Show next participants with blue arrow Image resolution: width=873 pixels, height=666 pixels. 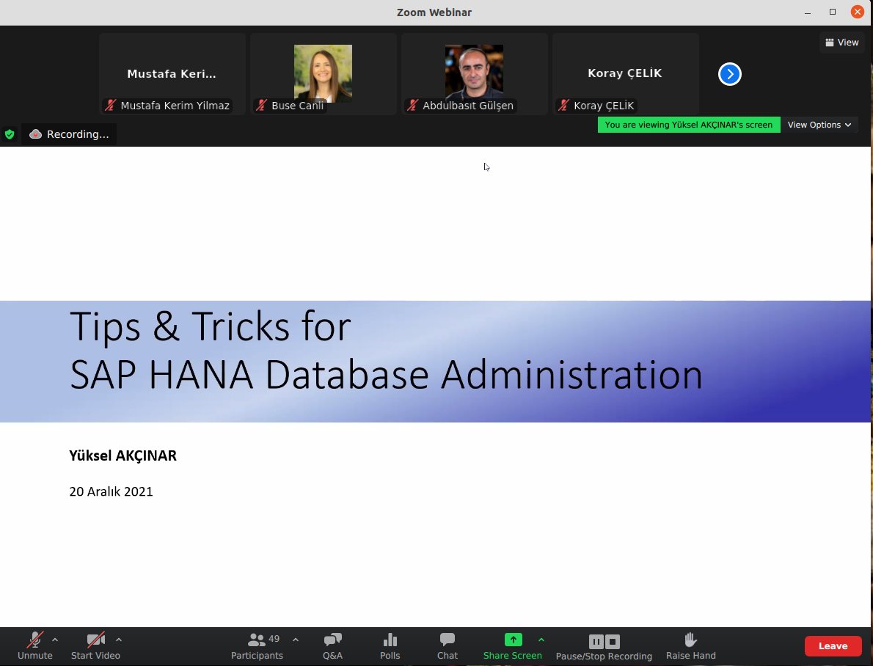coord(730,74)
